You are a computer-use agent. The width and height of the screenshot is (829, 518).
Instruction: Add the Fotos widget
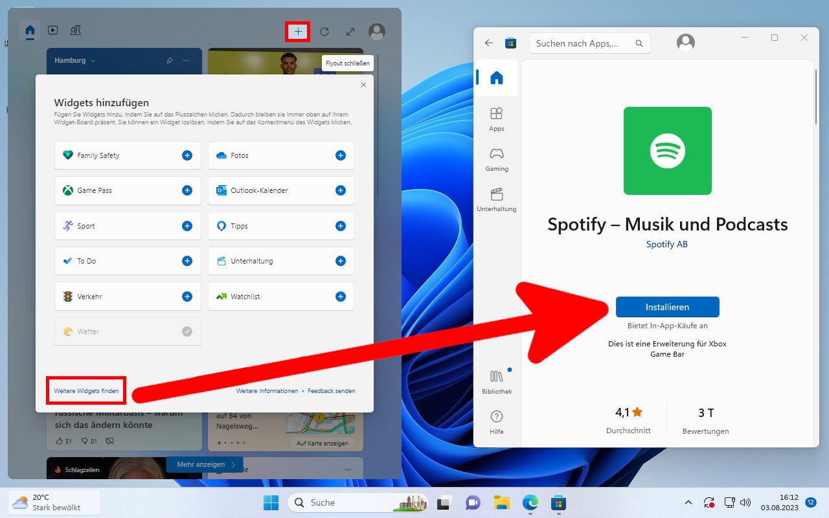[341, 155]
